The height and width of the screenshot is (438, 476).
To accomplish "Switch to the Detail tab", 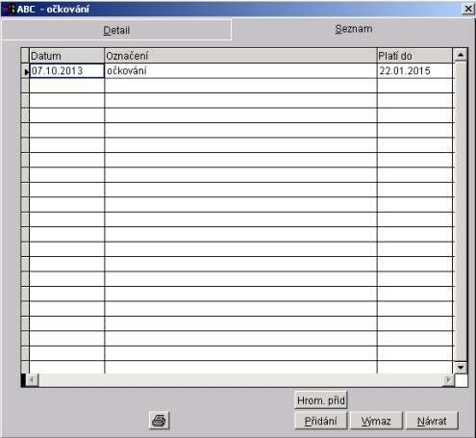I will pos(116,30).
